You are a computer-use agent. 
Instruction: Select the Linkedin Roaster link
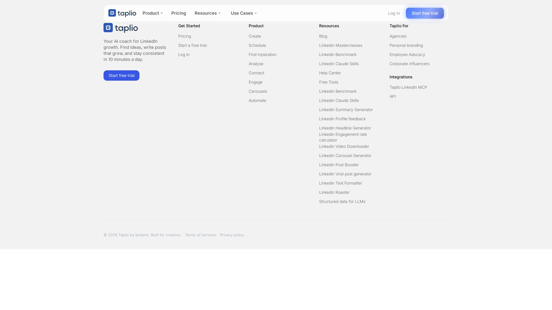point(334,192)
